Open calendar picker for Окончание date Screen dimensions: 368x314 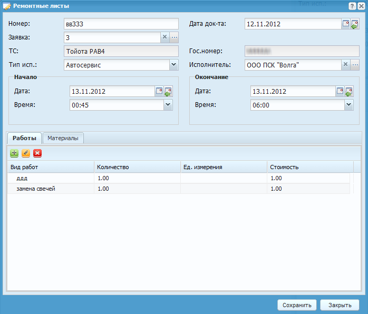[340, 91]
